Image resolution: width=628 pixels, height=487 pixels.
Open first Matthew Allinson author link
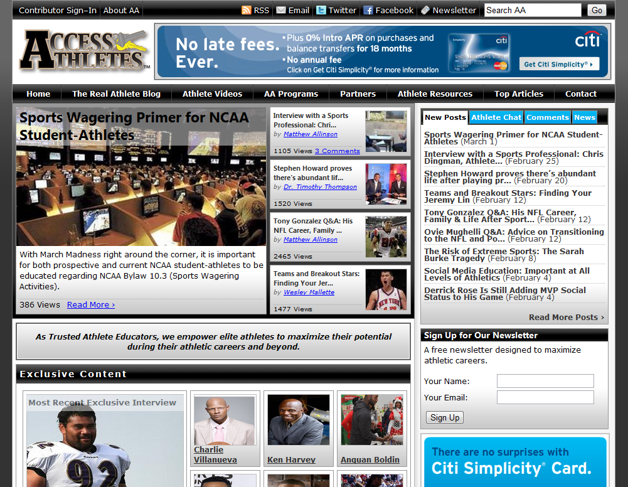[x=311, y=134]
